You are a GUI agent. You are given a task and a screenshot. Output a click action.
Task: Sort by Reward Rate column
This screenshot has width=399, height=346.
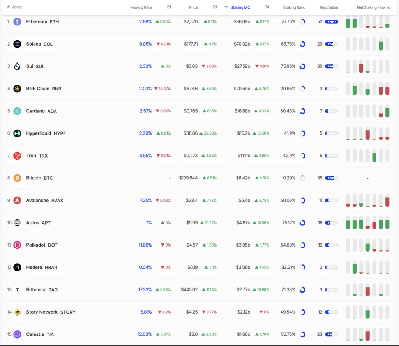click(x=141, y=7)
